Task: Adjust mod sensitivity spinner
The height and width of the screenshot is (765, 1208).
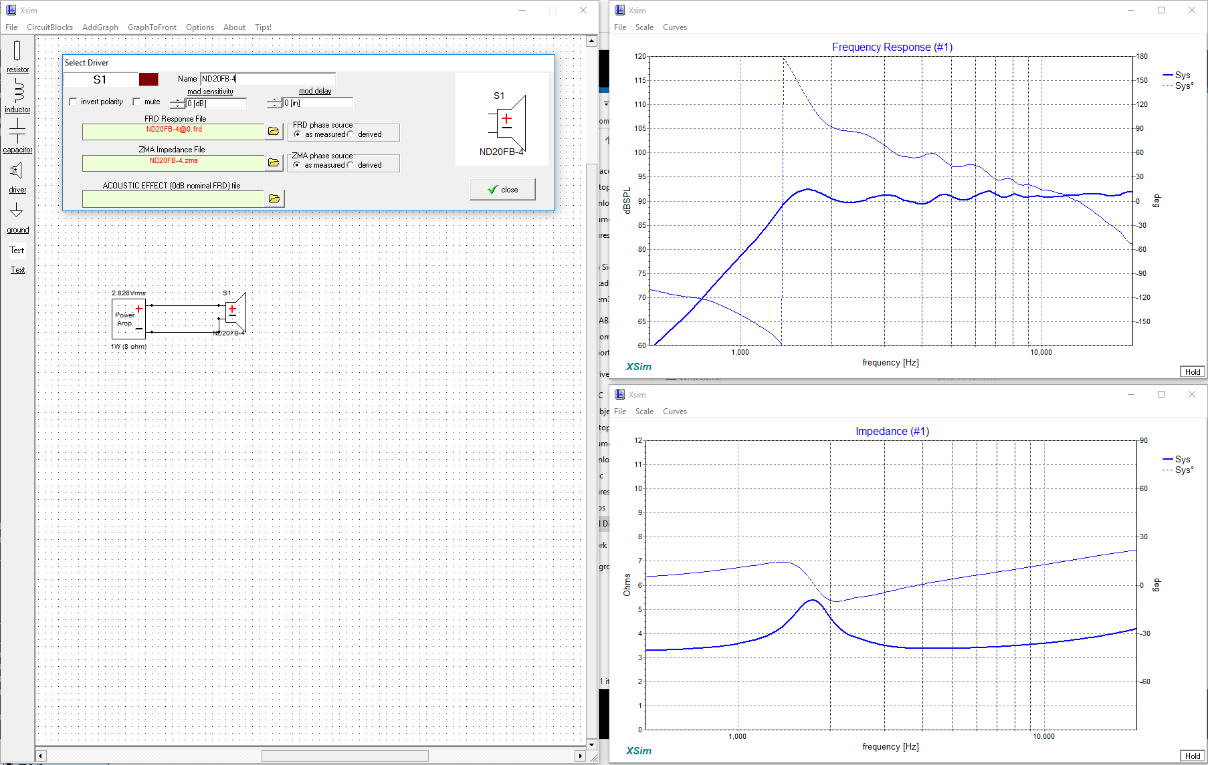Action: click(x=177, y=104)
